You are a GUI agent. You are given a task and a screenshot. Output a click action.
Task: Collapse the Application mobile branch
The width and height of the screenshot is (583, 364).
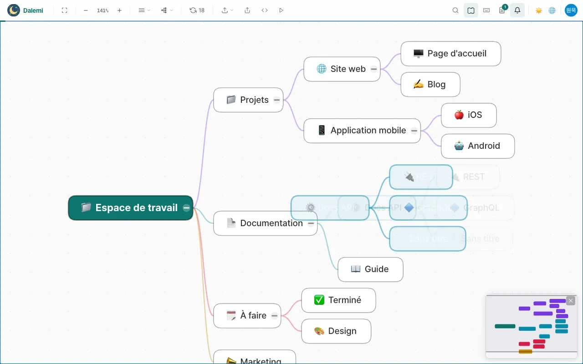click(414, 131)
